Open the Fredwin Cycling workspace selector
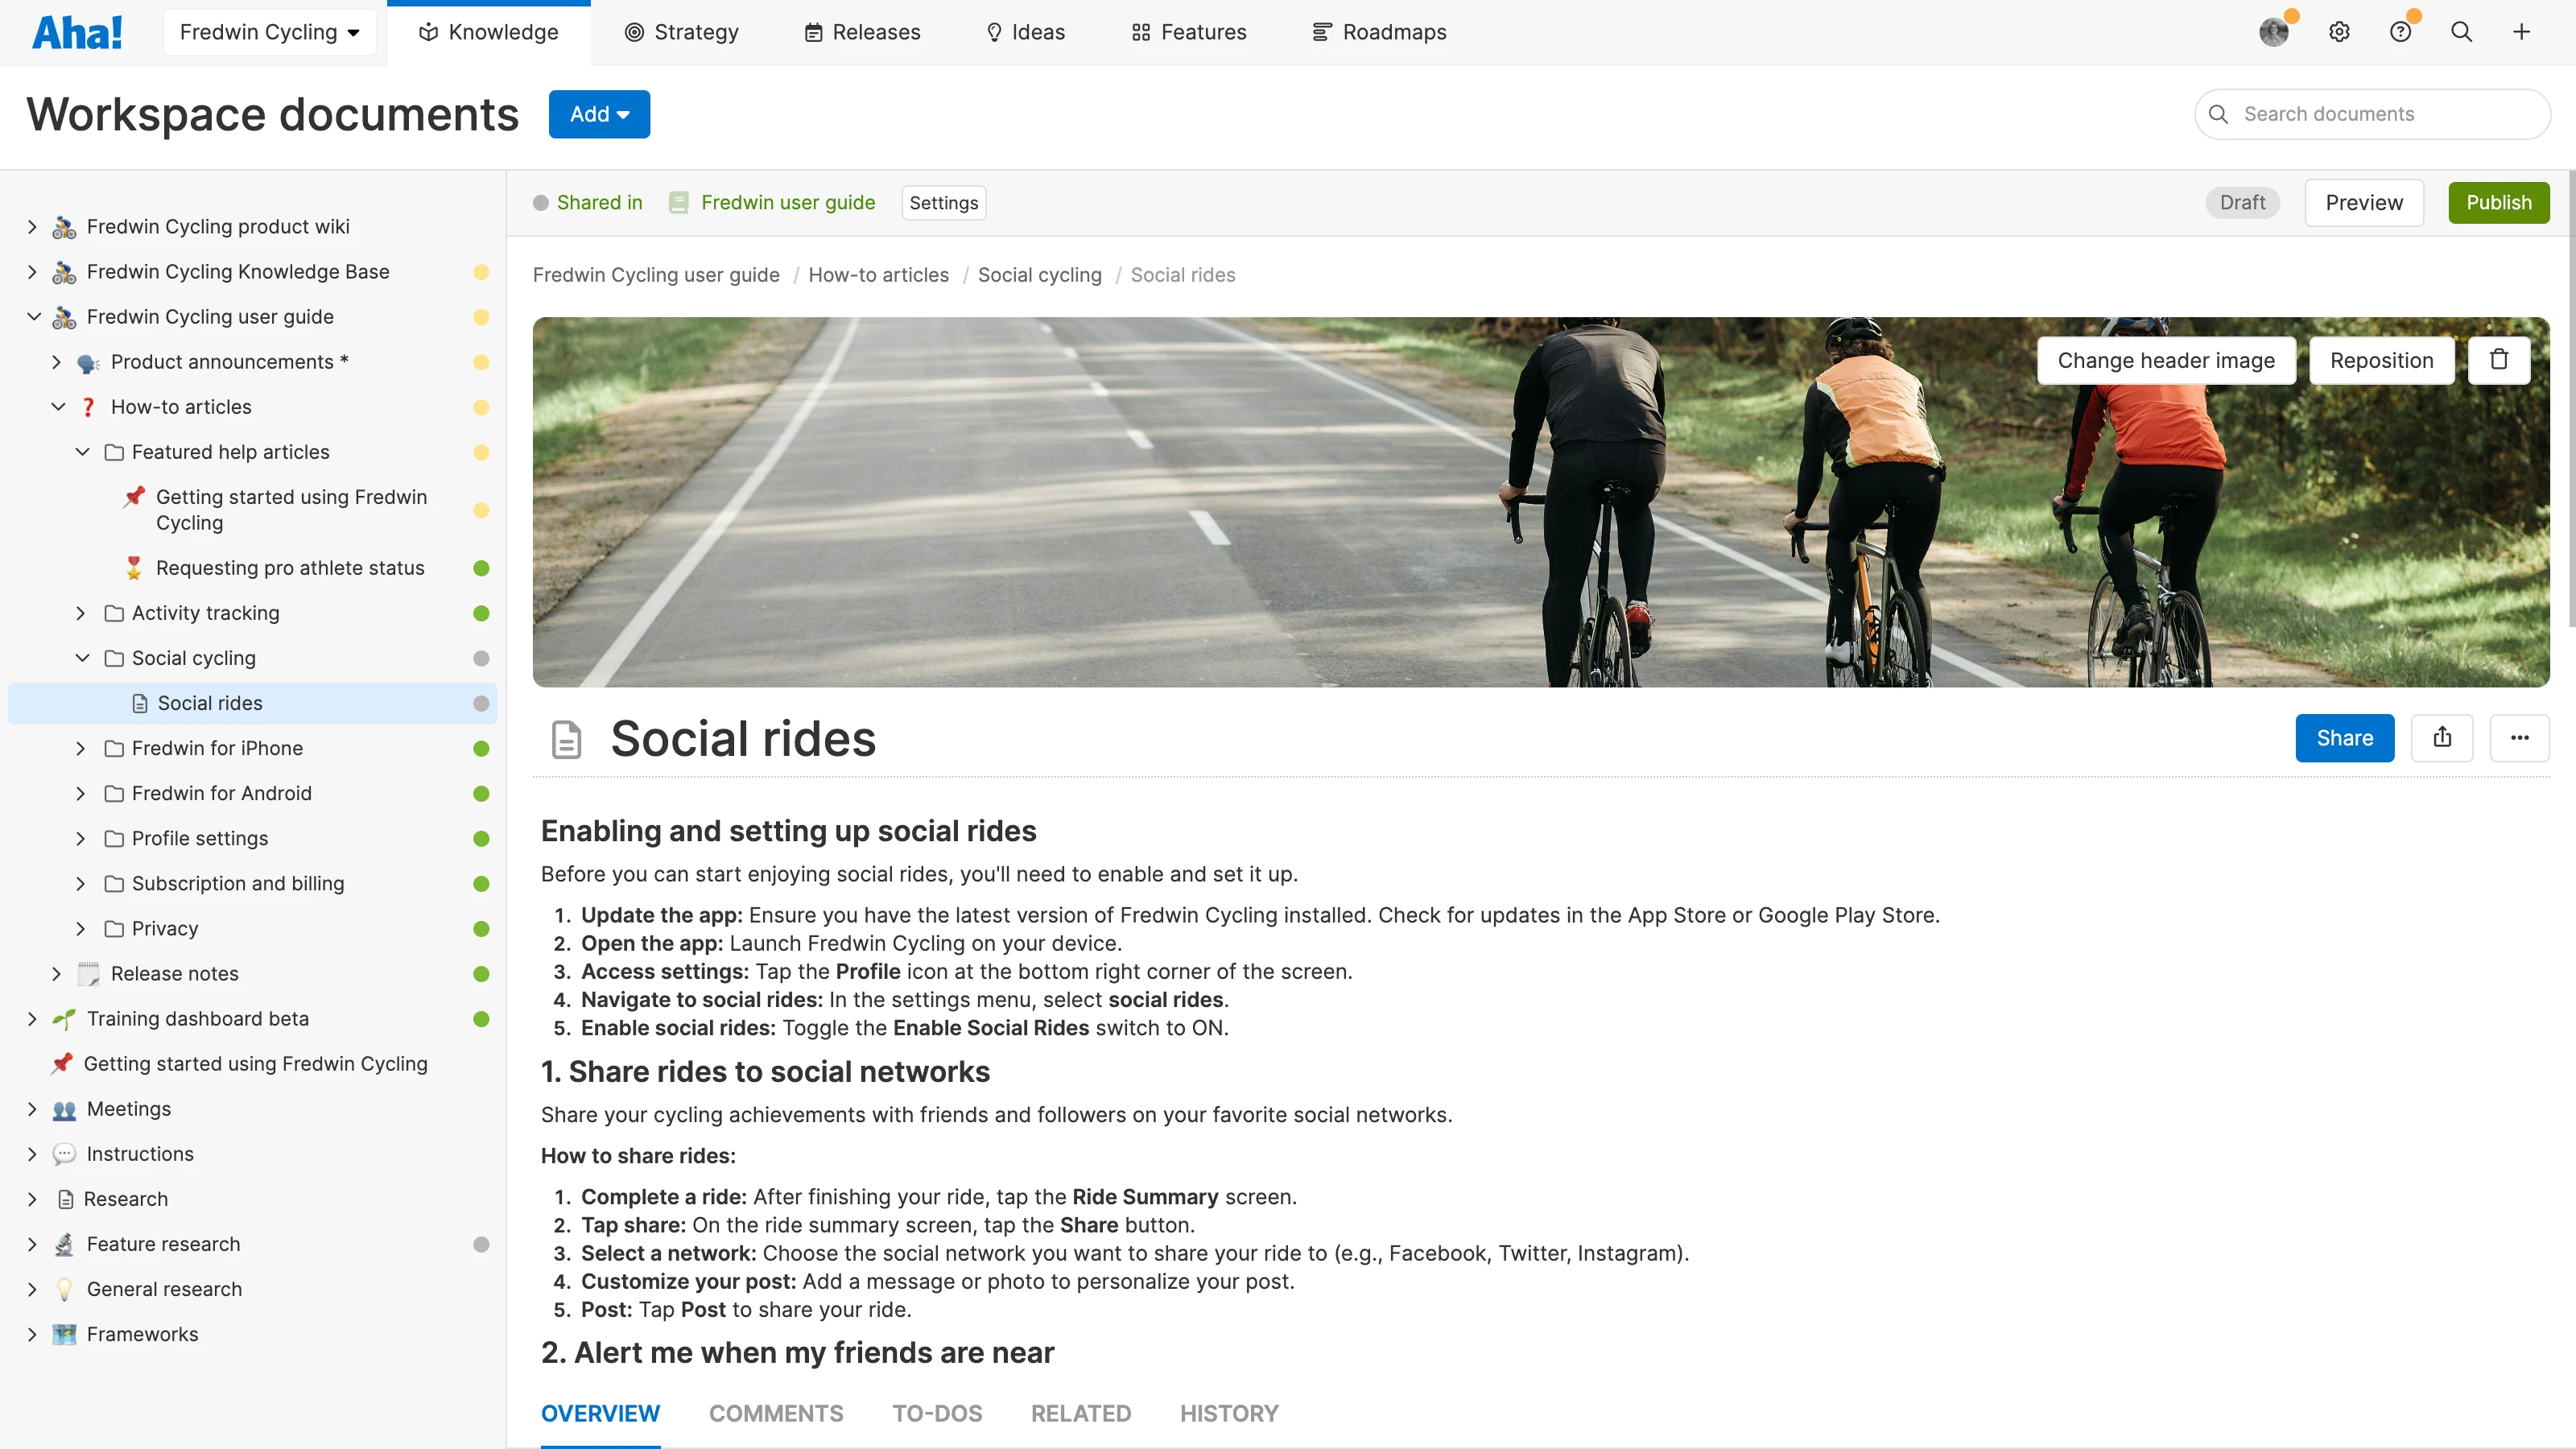This screenshot has width=2576, height=1449. (269, 31)
